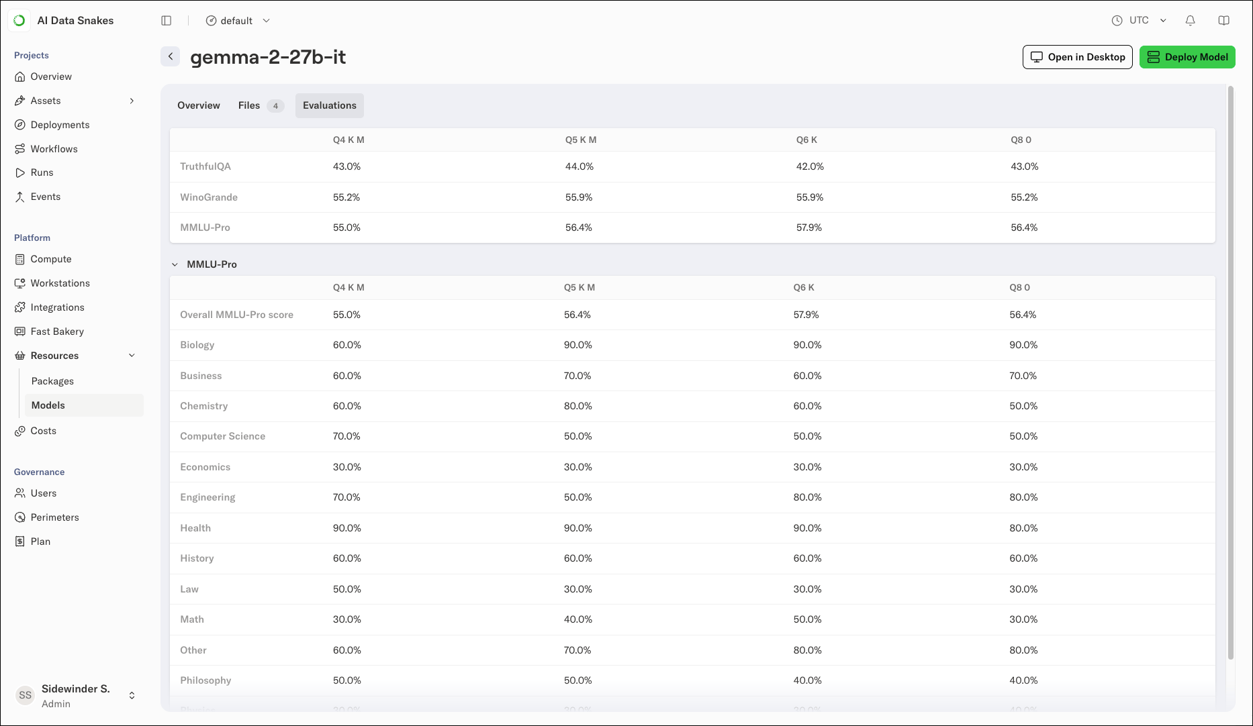Image resolution: width=1253 pixels, height=726 pixels.
Task: Click the Plan icon in sidebar
Action: coord(20,541)
